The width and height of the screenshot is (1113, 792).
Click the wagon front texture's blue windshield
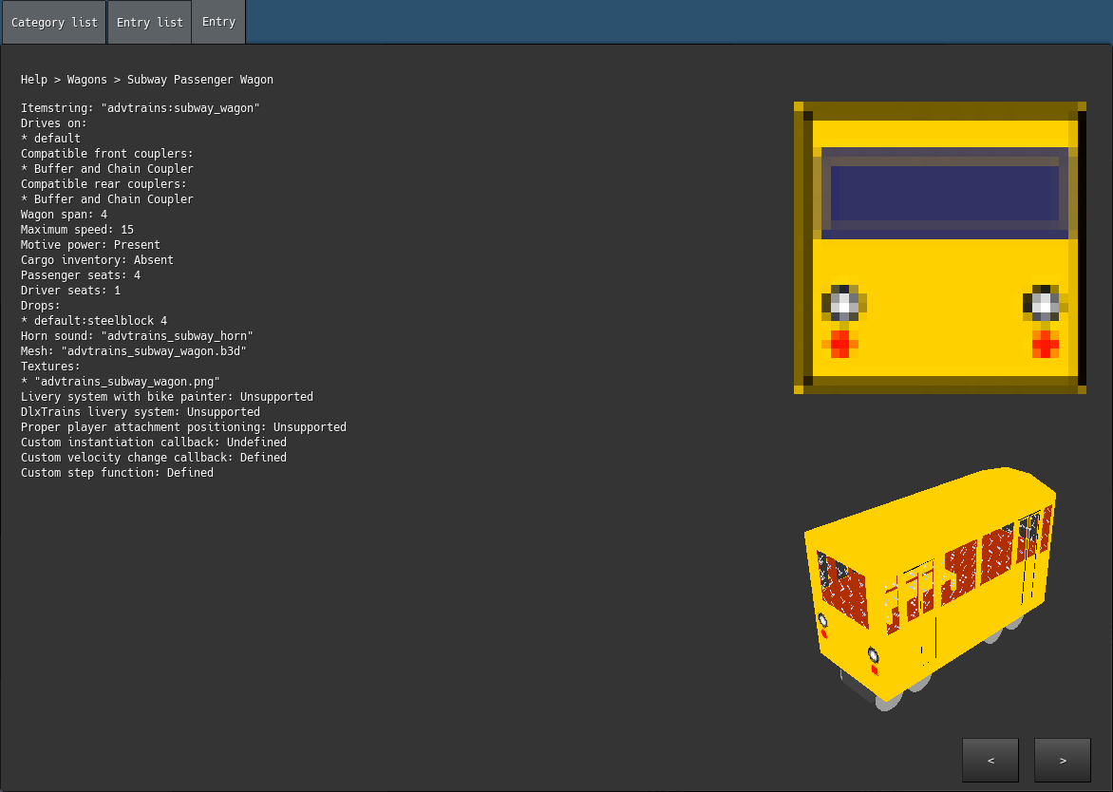coord(944,193)
